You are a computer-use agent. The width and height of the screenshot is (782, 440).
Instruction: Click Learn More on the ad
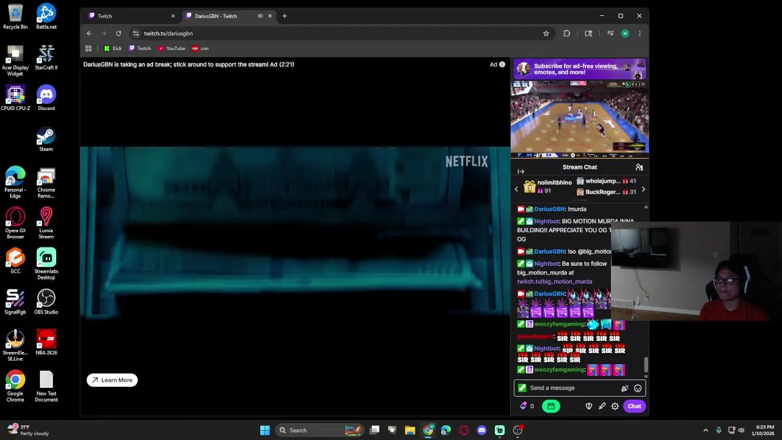click(x=112, y=380)
